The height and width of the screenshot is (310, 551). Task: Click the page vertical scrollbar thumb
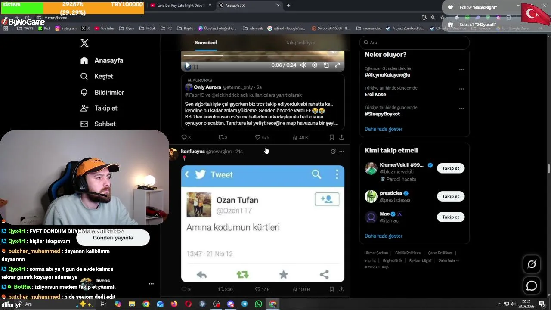[x=548, y=169]
